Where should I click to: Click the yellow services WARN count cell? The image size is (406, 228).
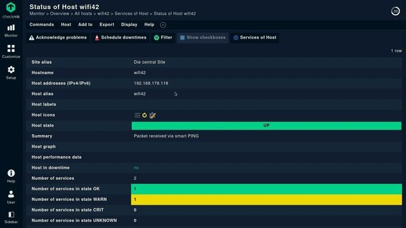tap(266, 199)
